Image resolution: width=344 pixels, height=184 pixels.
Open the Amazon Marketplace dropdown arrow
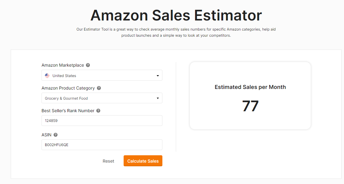[x=158, y=76]
